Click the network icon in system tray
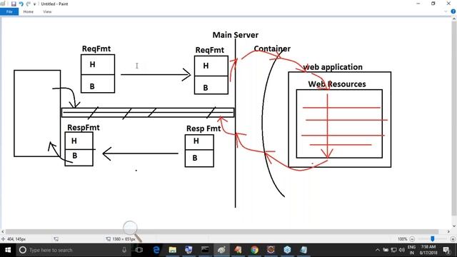457x257 pixels. coord(393,250)
